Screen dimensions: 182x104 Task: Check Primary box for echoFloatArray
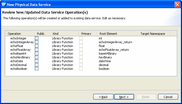(81, 50)
